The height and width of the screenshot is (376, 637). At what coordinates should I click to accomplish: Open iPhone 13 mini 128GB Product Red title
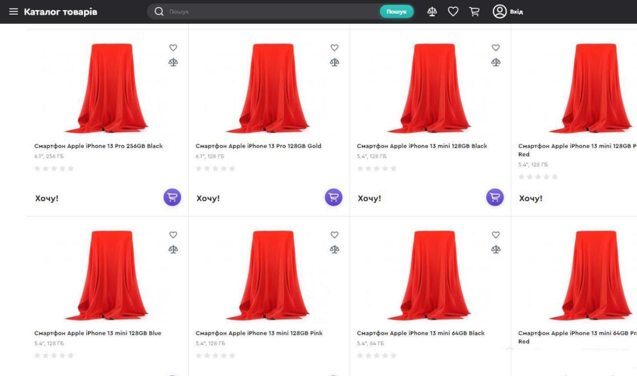click(x=578, y=150)
